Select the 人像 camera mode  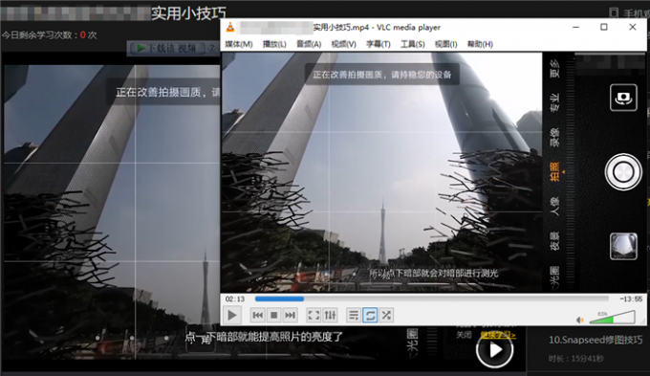click(554, 207)
